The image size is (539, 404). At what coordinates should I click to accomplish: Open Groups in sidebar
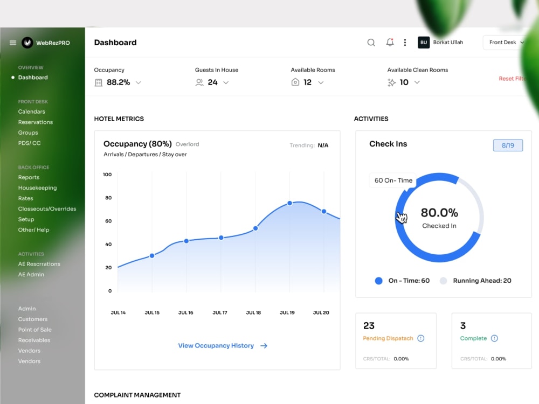tap(28, 133)
